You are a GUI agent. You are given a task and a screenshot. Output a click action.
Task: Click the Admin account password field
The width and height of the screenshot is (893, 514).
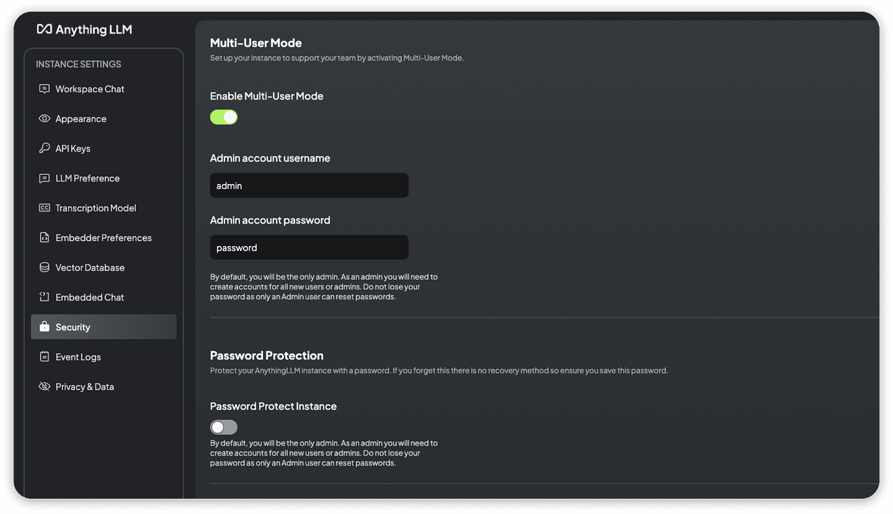tap(309, 247)
